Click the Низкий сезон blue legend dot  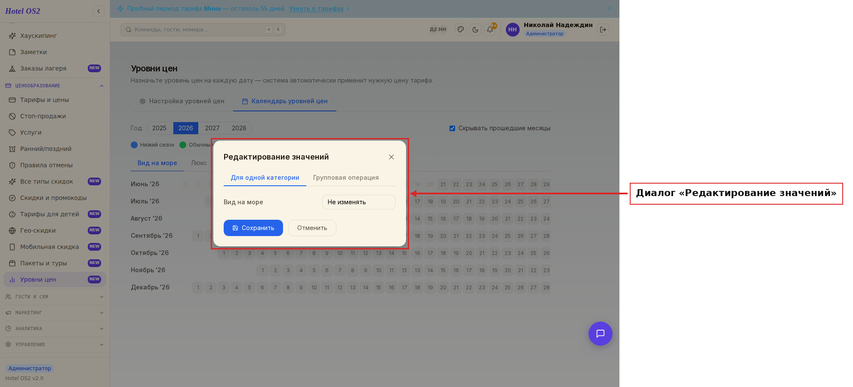(x=134, y=145)
